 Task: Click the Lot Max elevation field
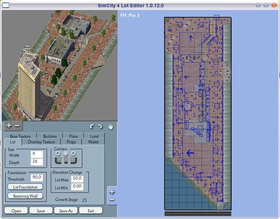coord(77,179)
